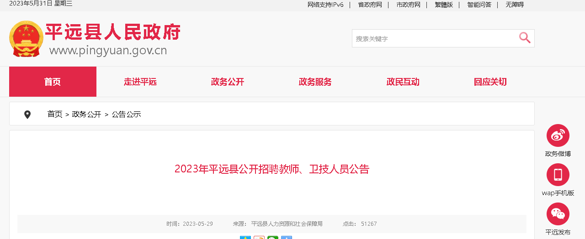Click the article title 2023年平远县公开招聘教师、卫技人员公告
585x239 pixels.
pos(272,169)
